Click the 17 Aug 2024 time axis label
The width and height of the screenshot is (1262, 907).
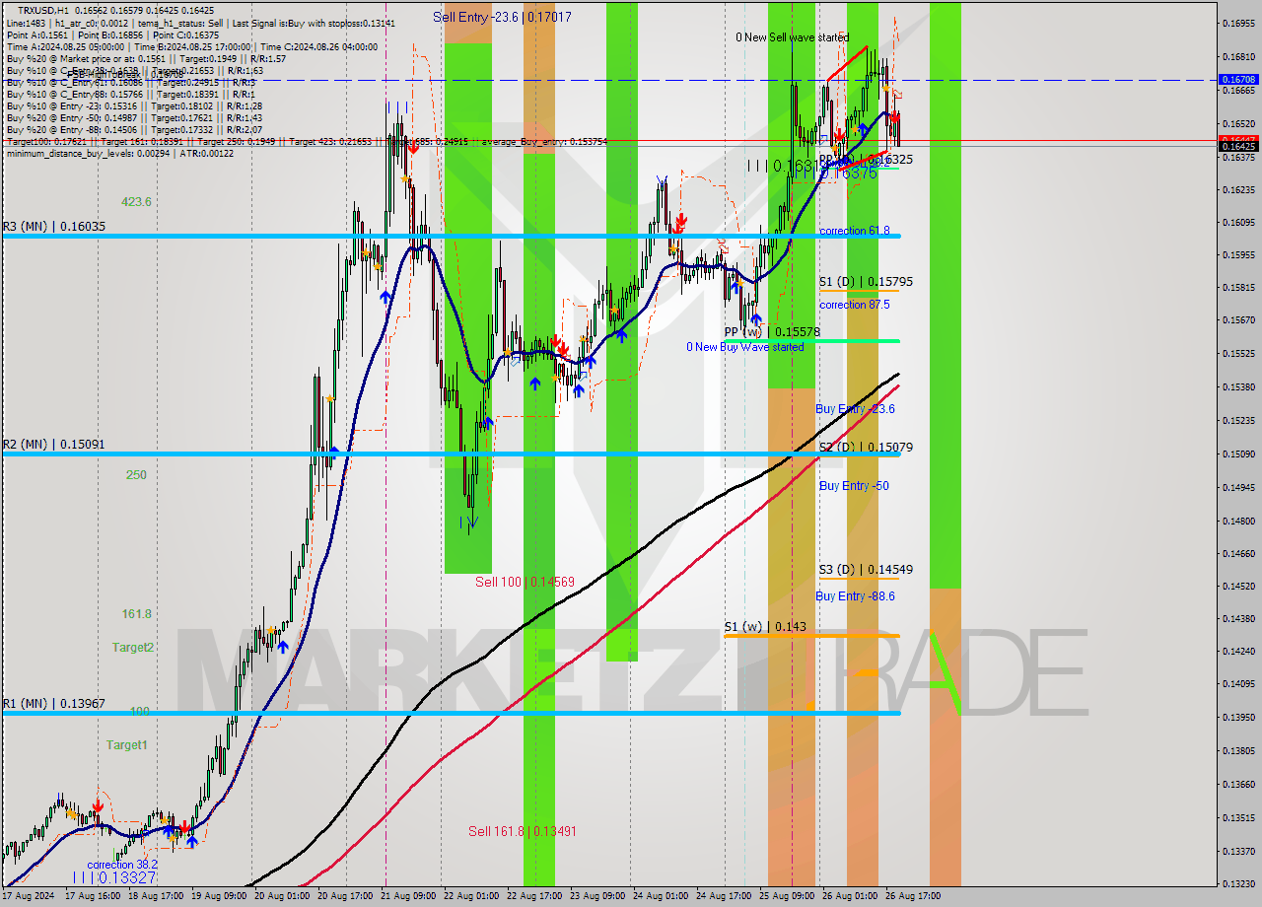[30, 896]
